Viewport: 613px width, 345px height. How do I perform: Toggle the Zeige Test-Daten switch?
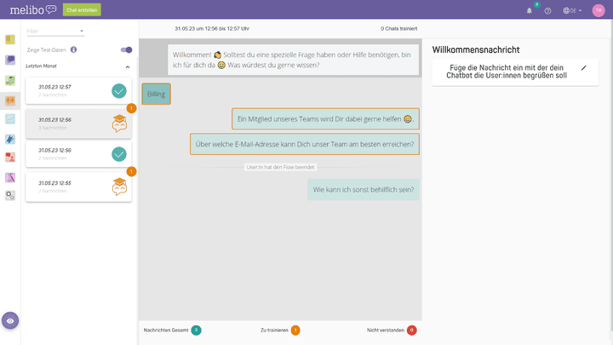[x=126, y=50]
